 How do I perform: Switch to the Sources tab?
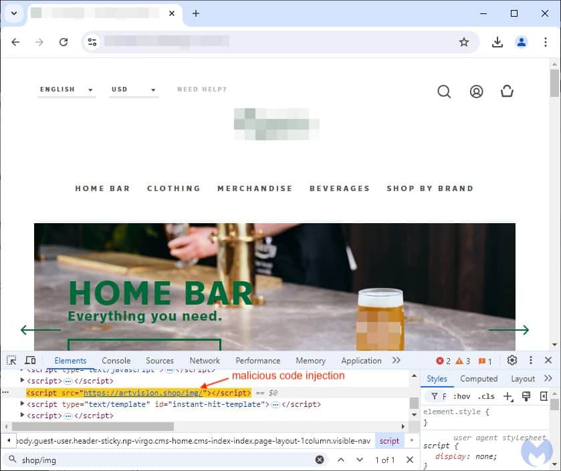[x=160, y=361]
